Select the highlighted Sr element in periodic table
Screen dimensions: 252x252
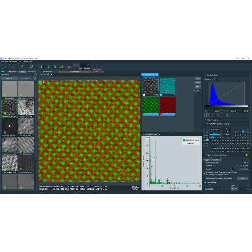[207, 140]
